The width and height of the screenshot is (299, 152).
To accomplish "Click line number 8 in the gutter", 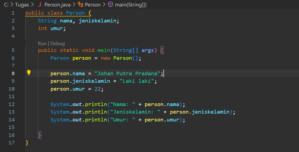I will pyautogui.click(x=13, y=73).
